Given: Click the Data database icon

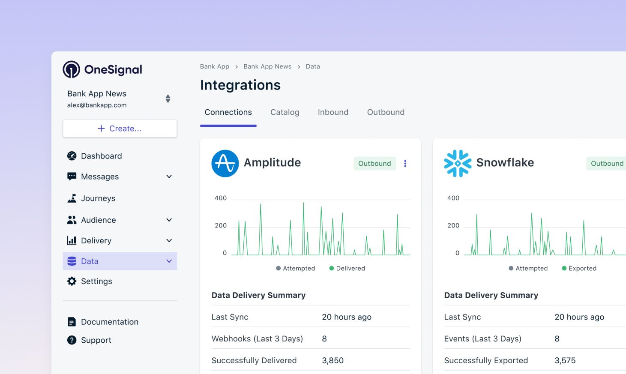Looking at the screenshot, I should point(72,261).
